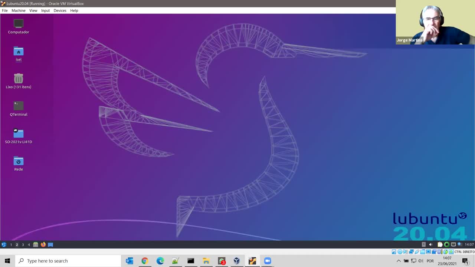Click VirtualBox optical disk status icon

tap(400, 252)
